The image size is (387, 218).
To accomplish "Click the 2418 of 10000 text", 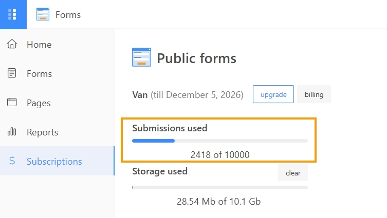I will [x=219, y=154].
